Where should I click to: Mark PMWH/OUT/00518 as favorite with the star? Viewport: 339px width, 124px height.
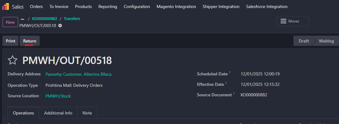(12, 60)
